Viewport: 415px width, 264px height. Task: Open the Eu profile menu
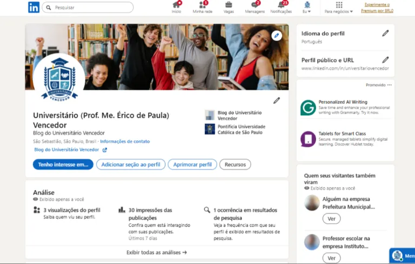coord(307,8)
